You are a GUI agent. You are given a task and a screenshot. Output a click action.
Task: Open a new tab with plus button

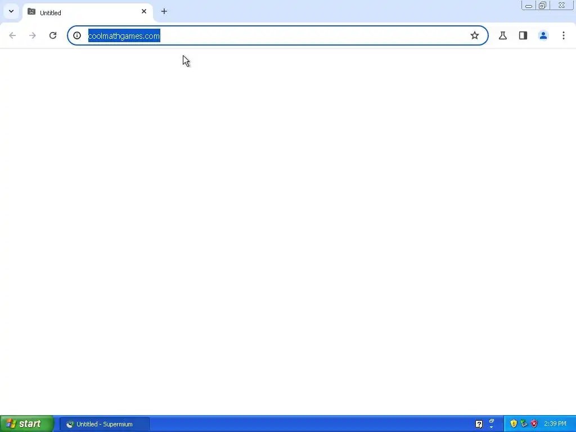164,11
